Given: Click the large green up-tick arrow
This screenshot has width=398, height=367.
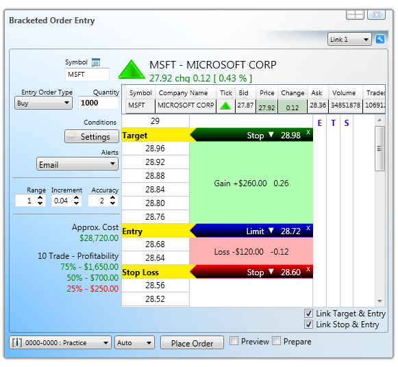Looking at the screenshot, I should (132, 69).
